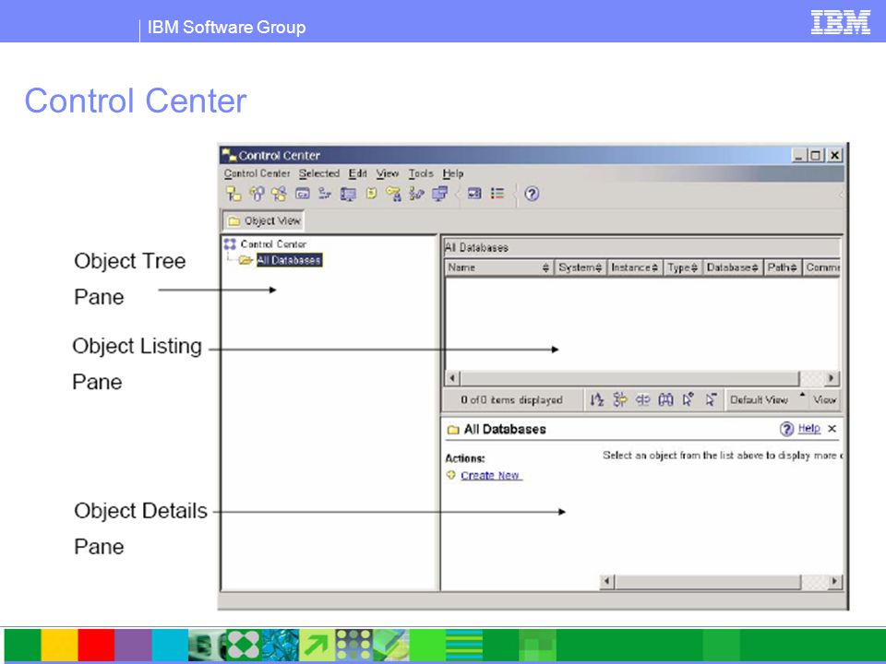Open the Satellite Administration Center icon
886x664 pixels.
(279, 194)
